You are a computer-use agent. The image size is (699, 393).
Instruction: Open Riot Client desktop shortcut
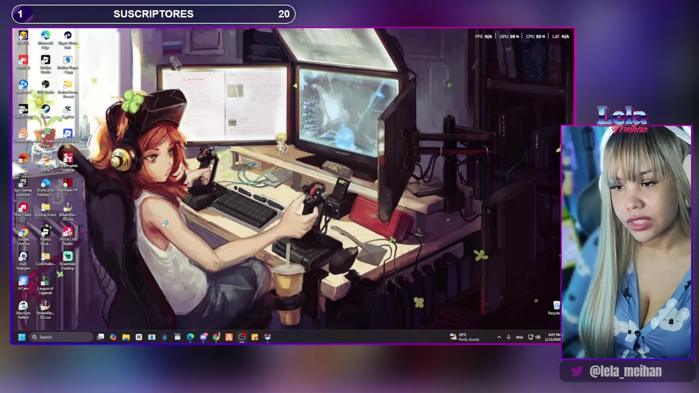(23, 210)
